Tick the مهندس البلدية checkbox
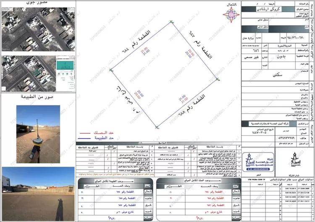 click(x=307, y=105)
